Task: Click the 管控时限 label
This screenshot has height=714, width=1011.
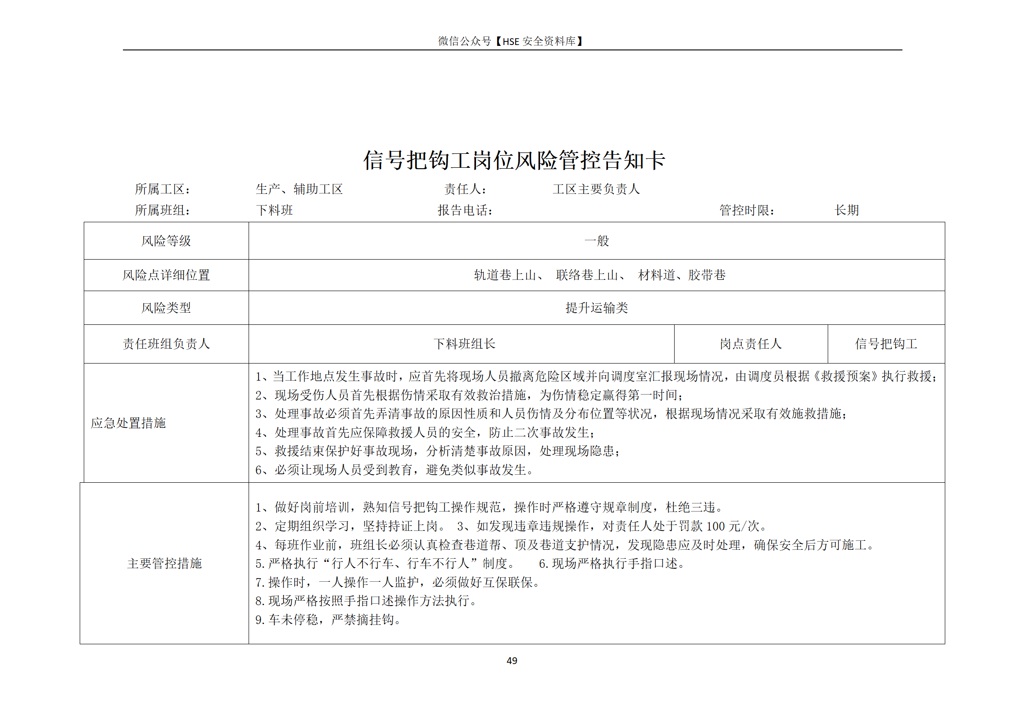Action: (747, 210)
